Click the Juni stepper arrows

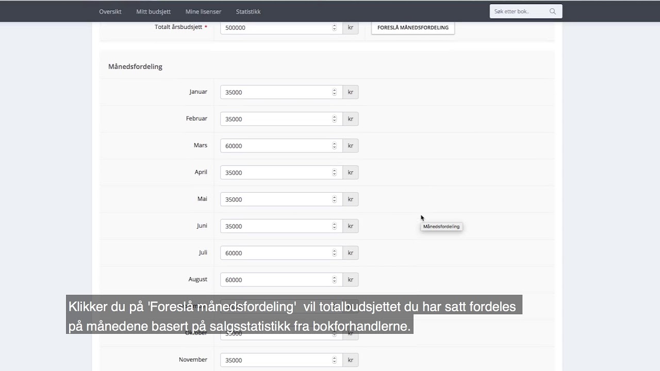tap(334, 226)
